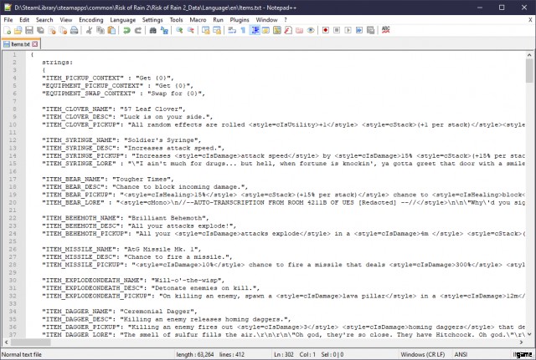Run the recorded macro with the Playback icon

tap(348, 30)
